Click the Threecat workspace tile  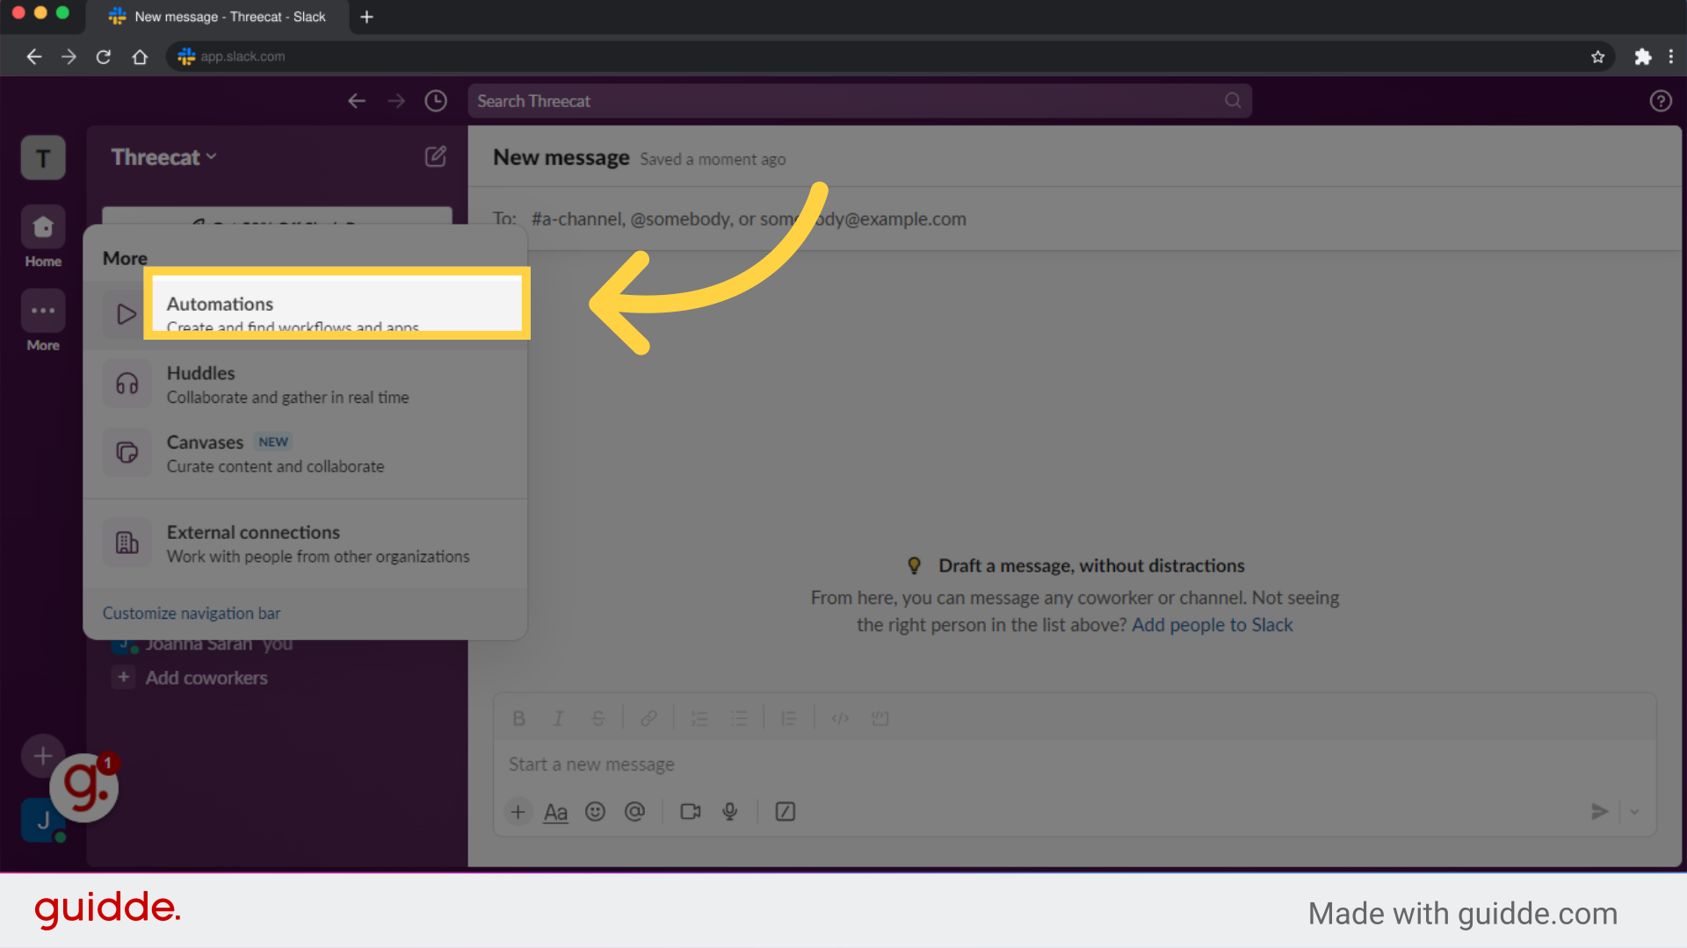pos(43,158)
